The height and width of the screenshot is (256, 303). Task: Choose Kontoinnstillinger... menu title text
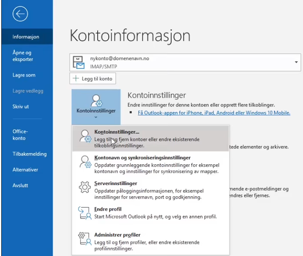[x=117, y=132]
